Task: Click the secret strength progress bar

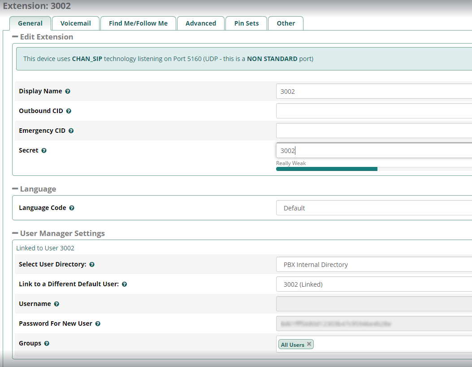Action: [374, 169]
